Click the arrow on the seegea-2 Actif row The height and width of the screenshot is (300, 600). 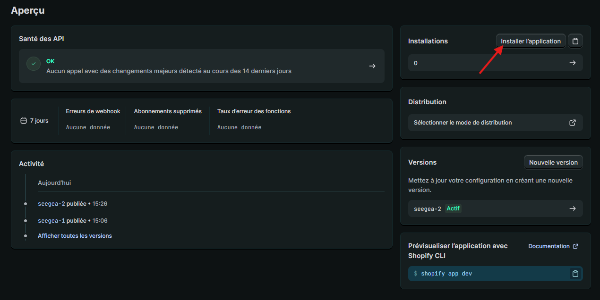573,208
